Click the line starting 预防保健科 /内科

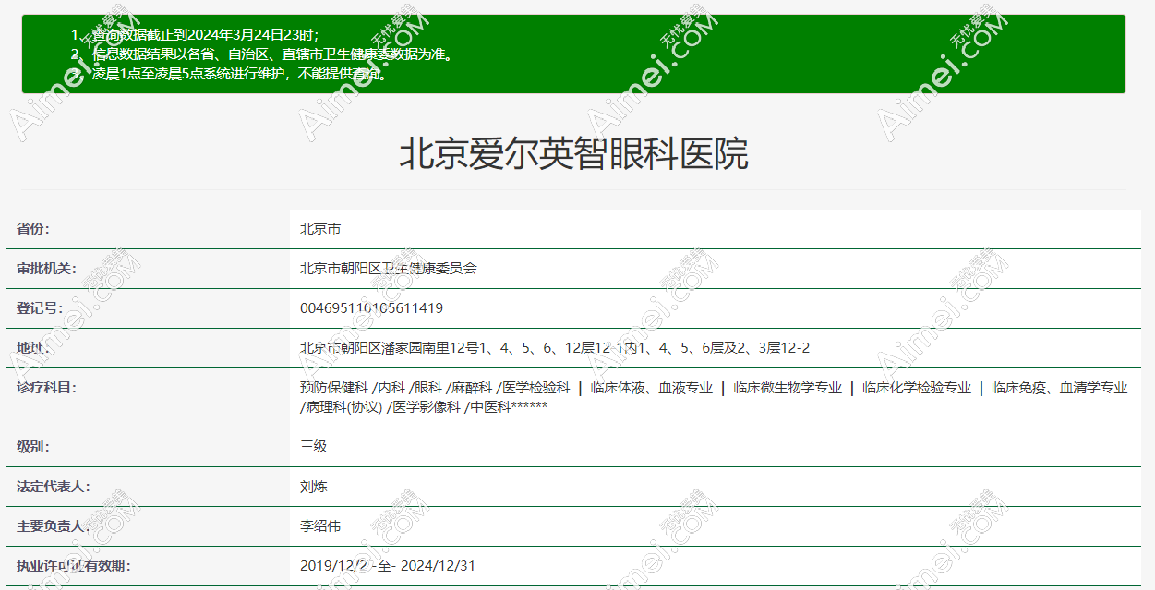click(x=714, y=388)
